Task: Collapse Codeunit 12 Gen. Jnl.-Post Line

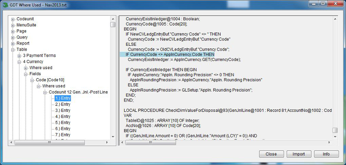Action: [x=45, y=92]
